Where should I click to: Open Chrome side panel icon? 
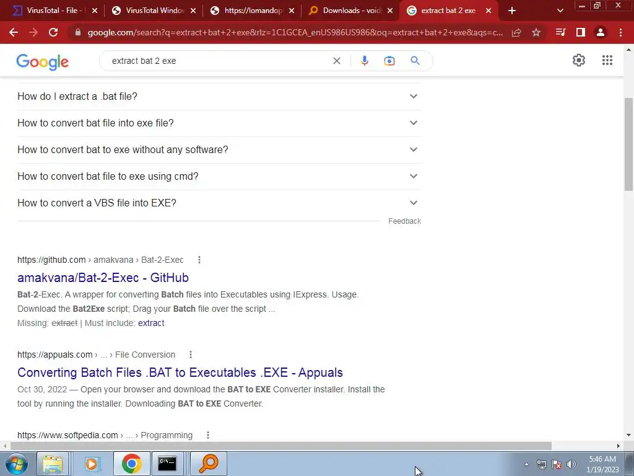click(x=581, y=32)
